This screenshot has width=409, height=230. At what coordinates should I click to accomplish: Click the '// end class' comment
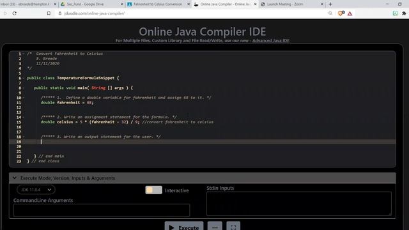45,161
